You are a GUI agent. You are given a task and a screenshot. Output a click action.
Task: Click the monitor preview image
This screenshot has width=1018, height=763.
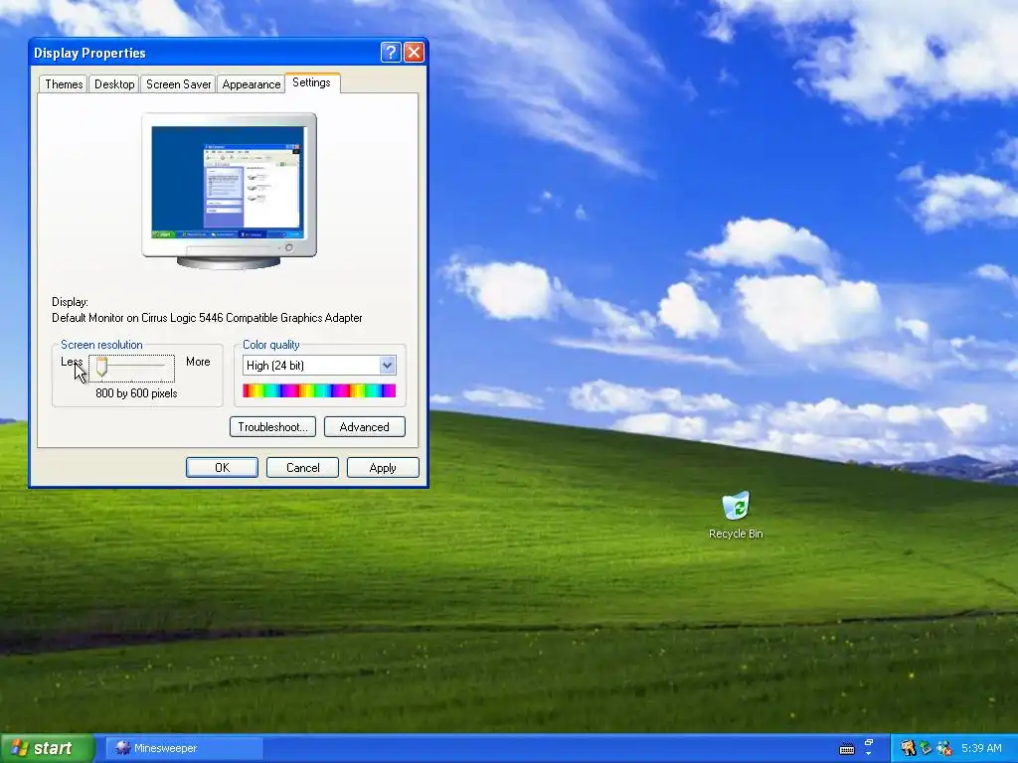[229, 191]
